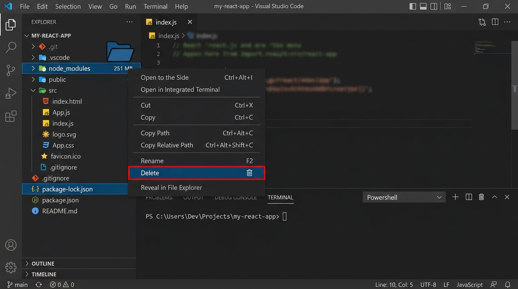The width and height of the screenshot is (518, 289).
Task: Open the Extensions view
Action: click(11, 116)
